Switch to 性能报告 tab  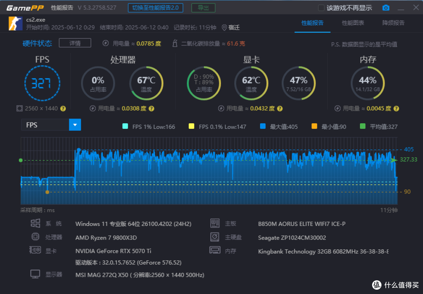coord(313,23)
